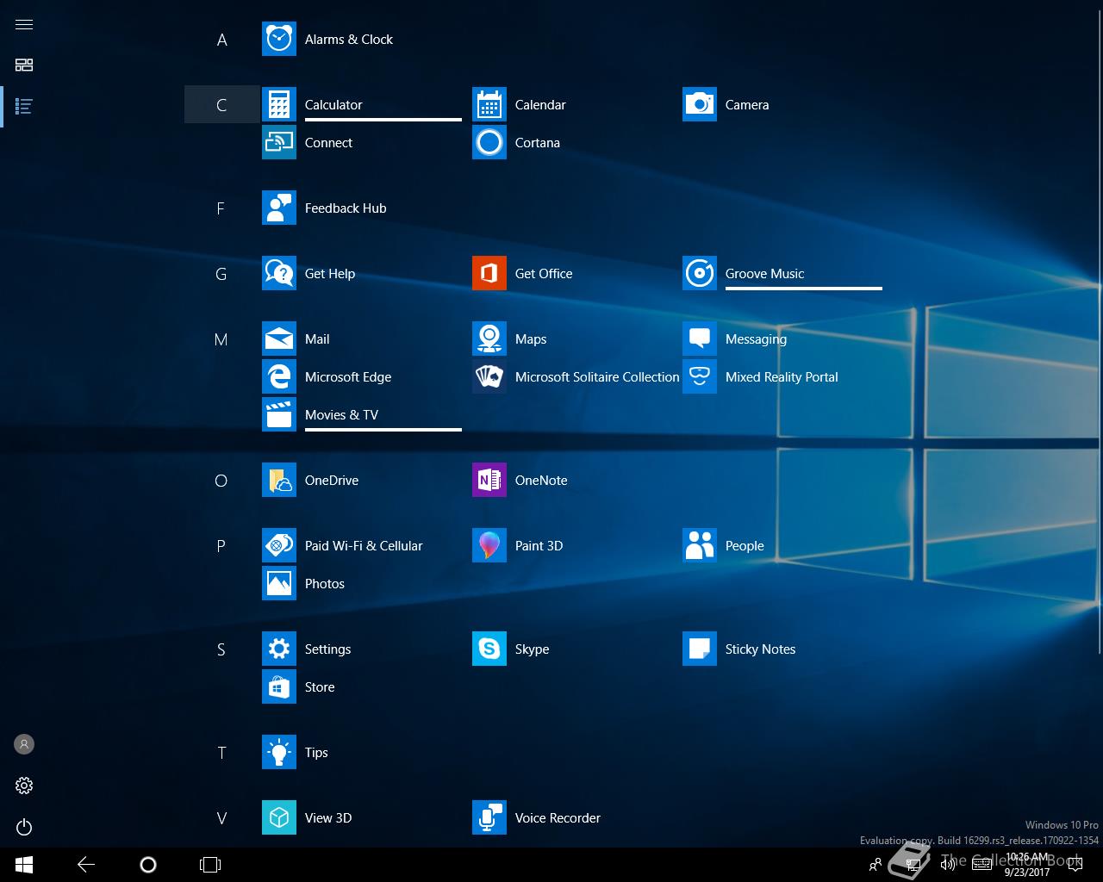Open the Maps app icon
The image size is (1103, 882).
click(489, 339)
